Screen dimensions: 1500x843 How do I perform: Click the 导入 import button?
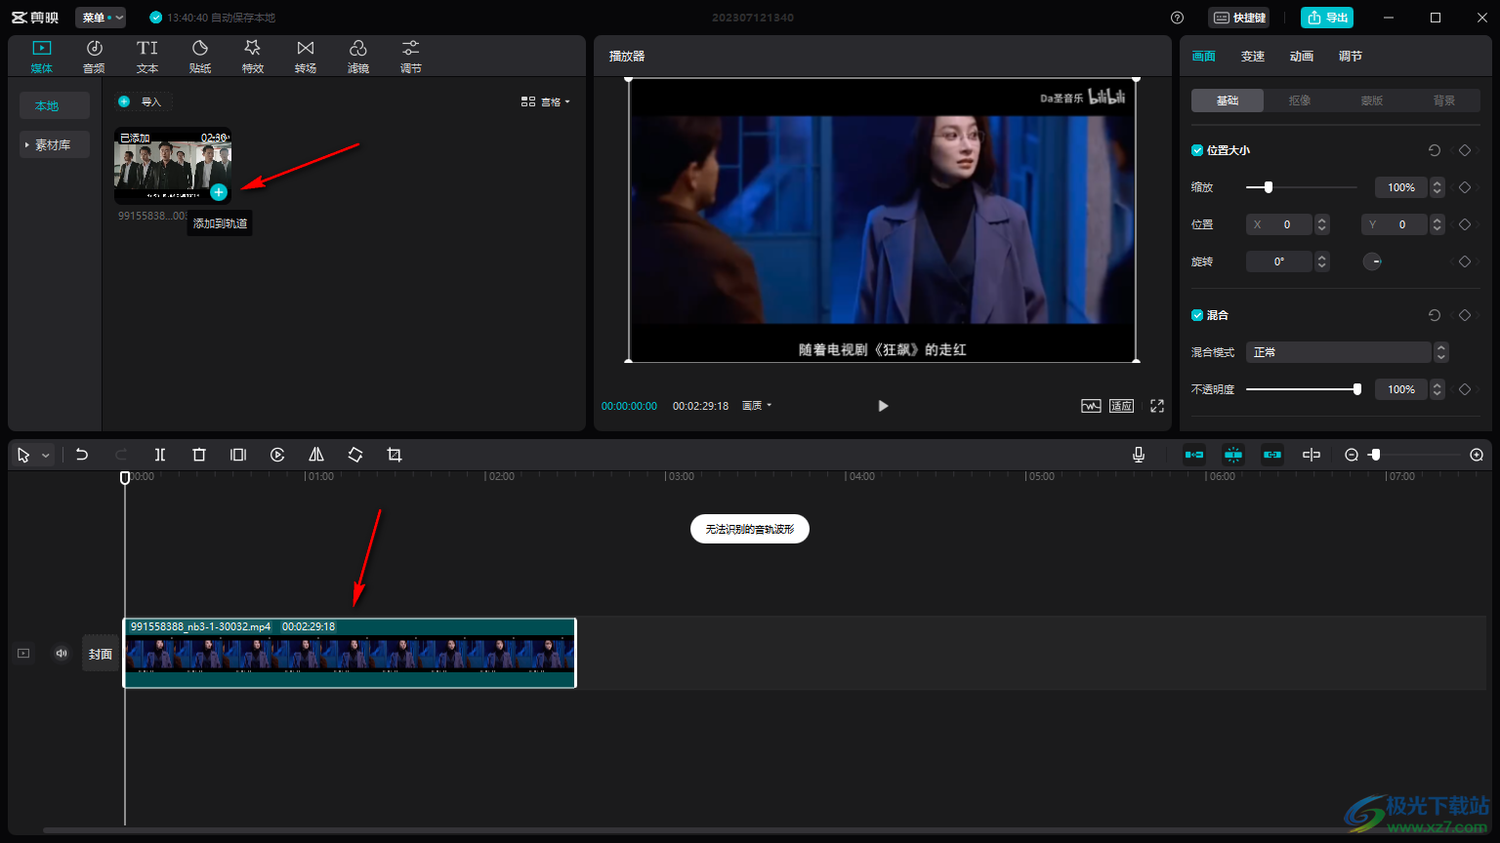tap(143, 101)
